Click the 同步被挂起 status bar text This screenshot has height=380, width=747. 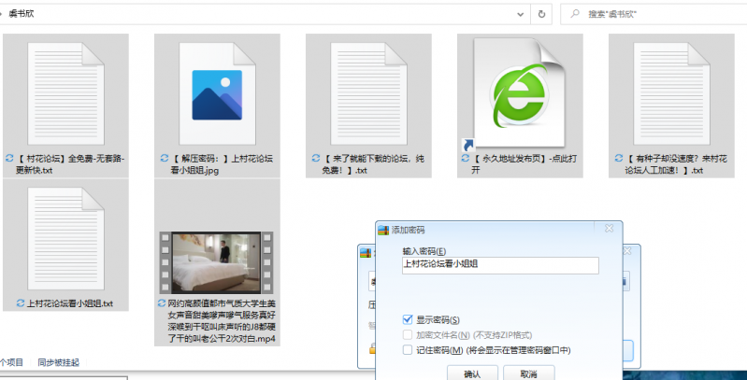coord(59,363)
